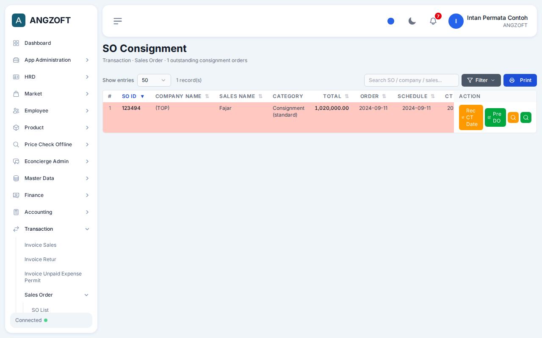Click the App Administration sidebar icon
The height and width of the screenshot is (338, 542).
16,60
